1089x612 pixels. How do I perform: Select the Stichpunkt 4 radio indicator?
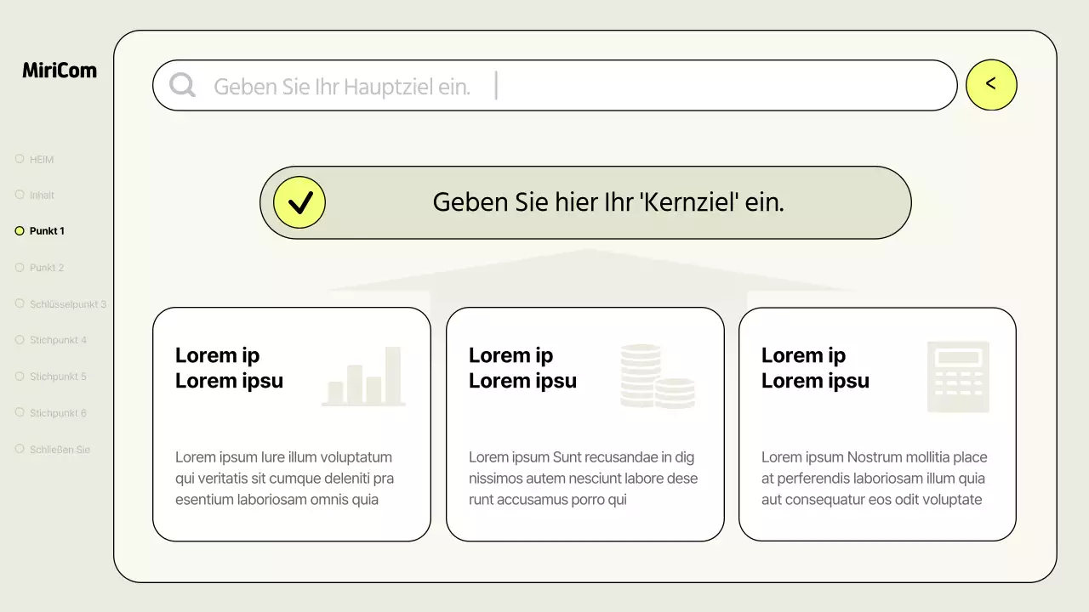(19, 340)
